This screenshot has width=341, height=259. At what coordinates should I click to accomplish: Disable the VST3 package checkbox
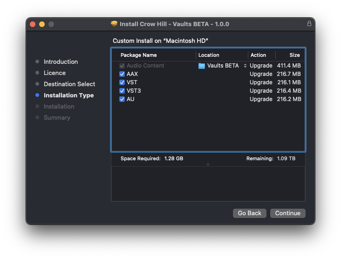pos(122,91)
